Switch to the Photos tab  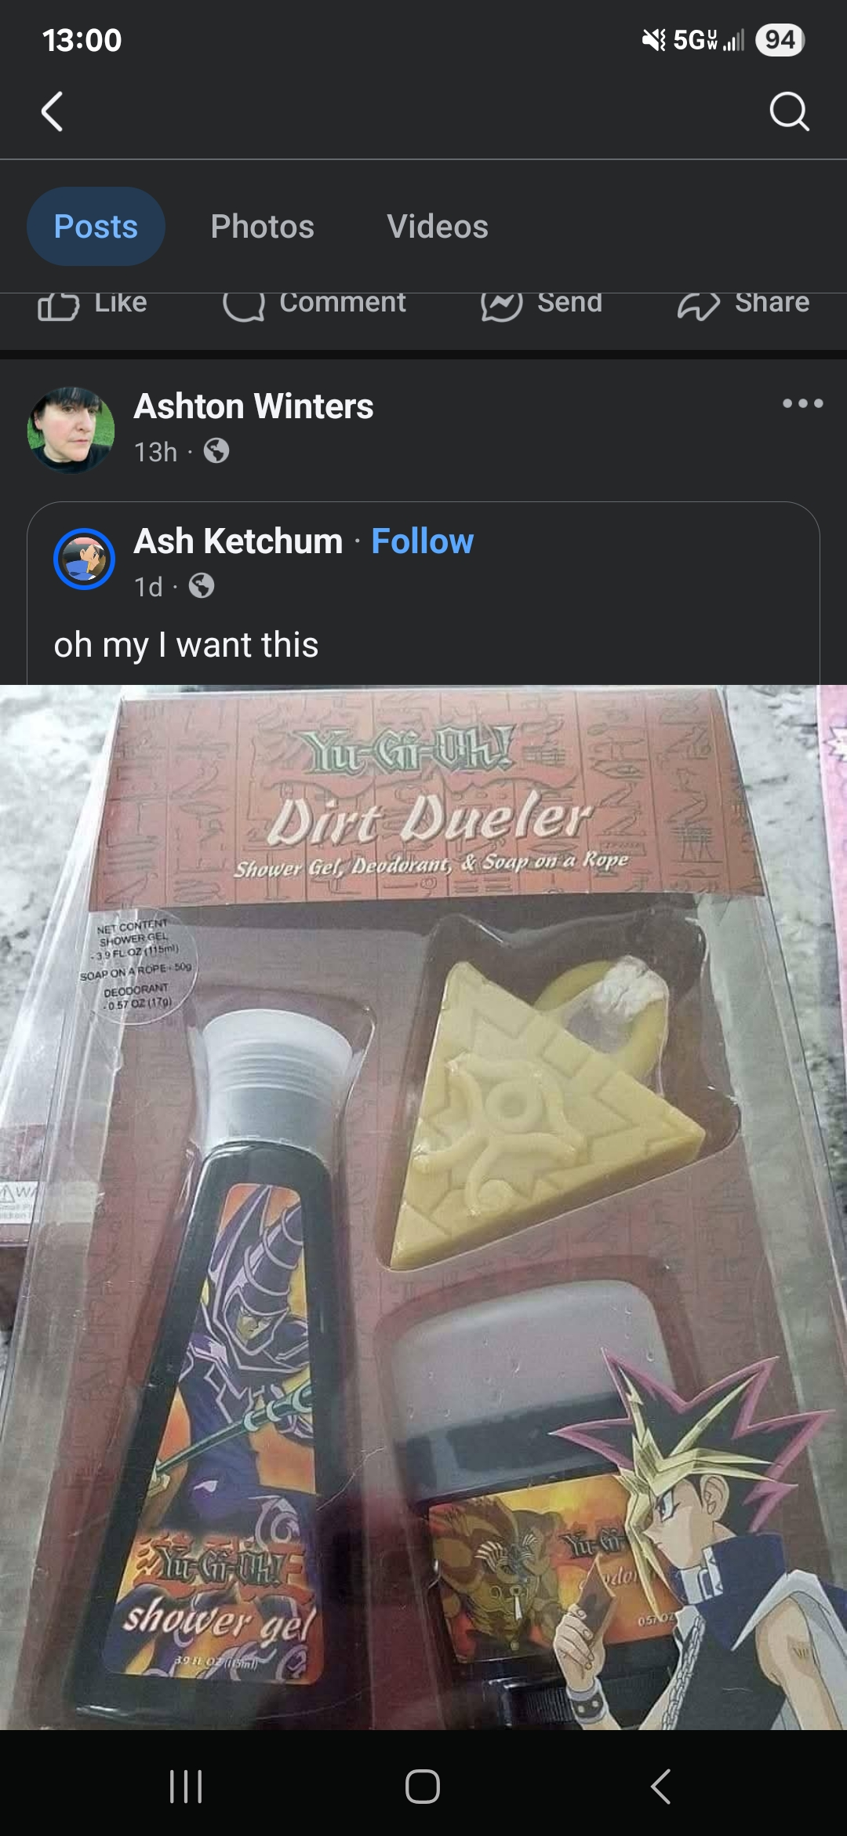(262, 227)
